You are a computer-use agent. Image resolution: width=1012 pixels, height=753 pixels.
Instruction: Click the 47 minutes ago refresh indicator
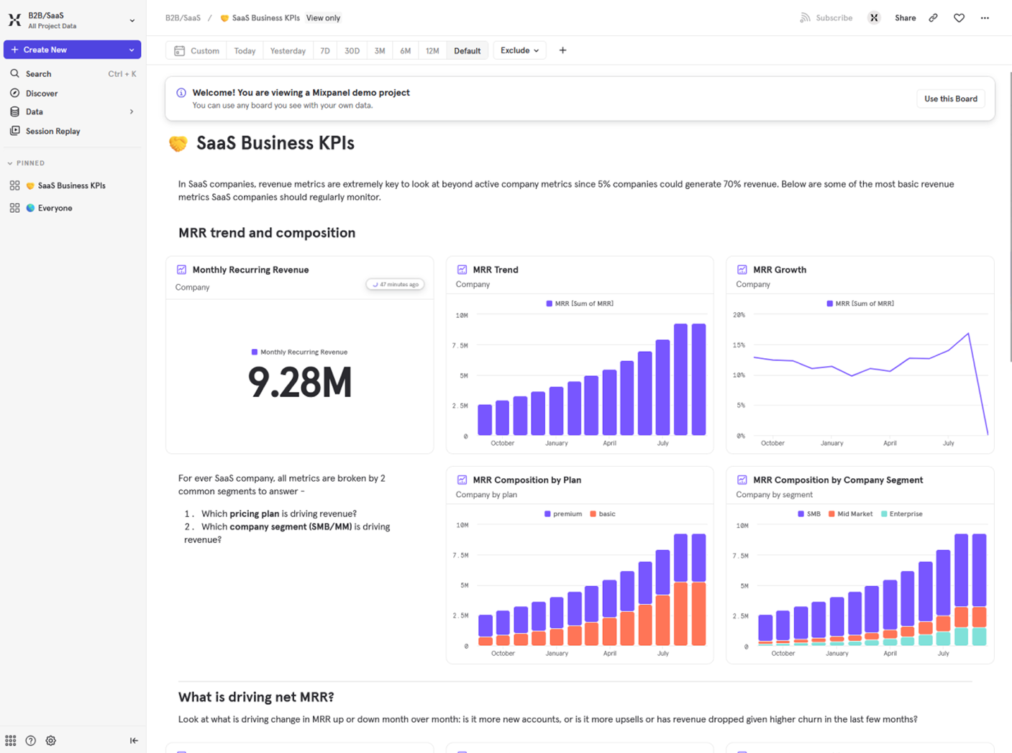click(x=395, y=284)
